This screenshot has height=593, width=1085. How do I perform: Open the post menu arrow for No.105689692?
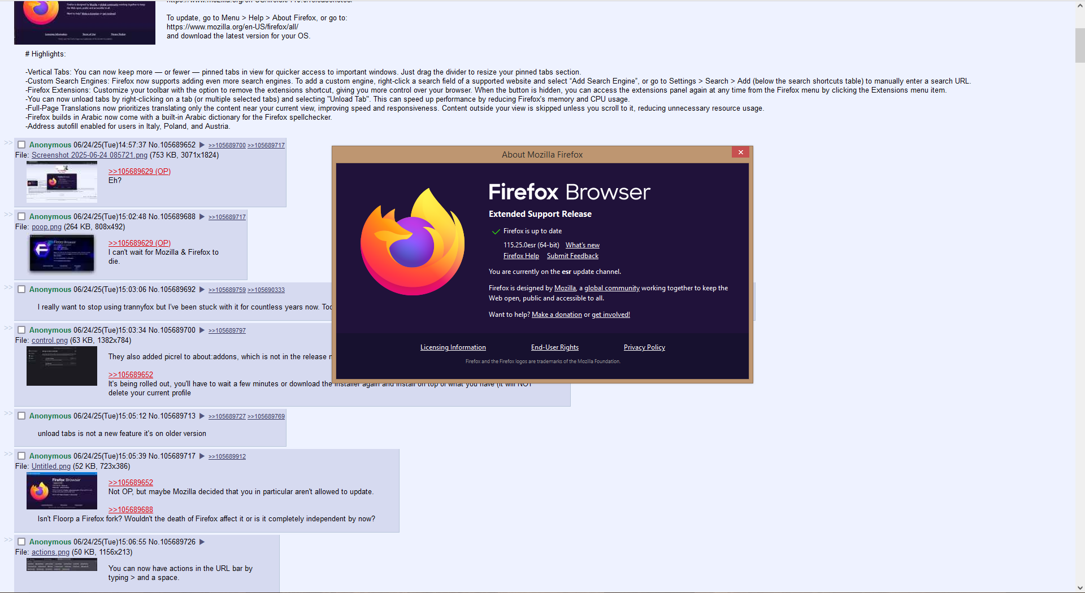pos(202,290)
